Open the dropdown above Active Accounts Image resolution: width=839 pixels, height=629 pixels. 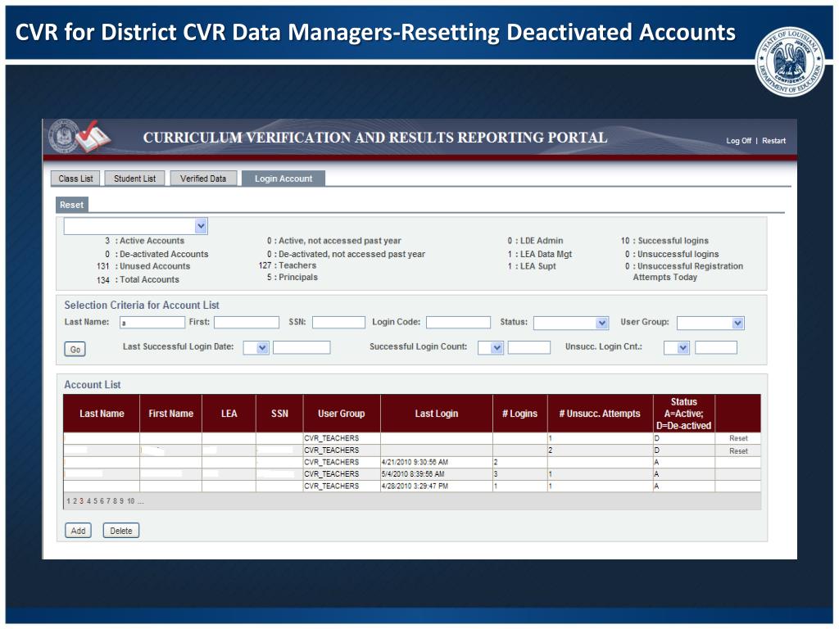point(201,226)
